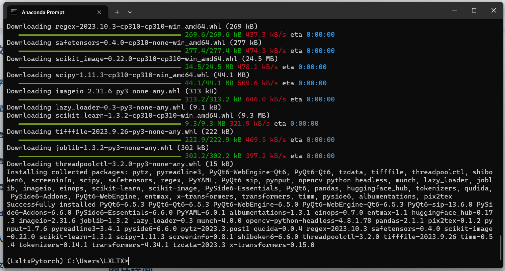Click the green progress bar for scikit_learn

(x=100, y=123)
